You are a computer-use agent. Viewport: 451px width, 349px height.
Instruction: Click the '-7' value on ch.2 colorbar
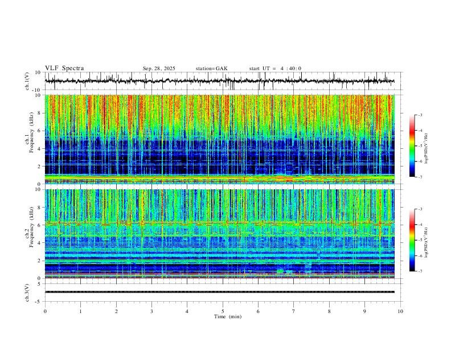point(420,271)
